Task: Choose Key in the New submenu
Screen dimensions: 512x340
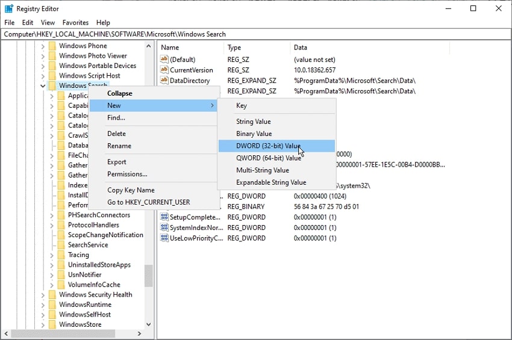Action: (x=276, y=105)
